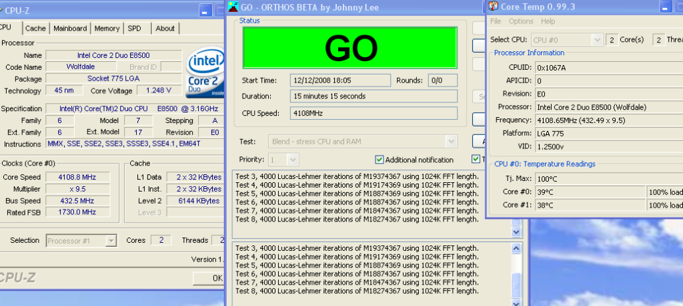Click the Core Temp title bar icon
Viewport: 683px width, 306px height.
[494, 6]
